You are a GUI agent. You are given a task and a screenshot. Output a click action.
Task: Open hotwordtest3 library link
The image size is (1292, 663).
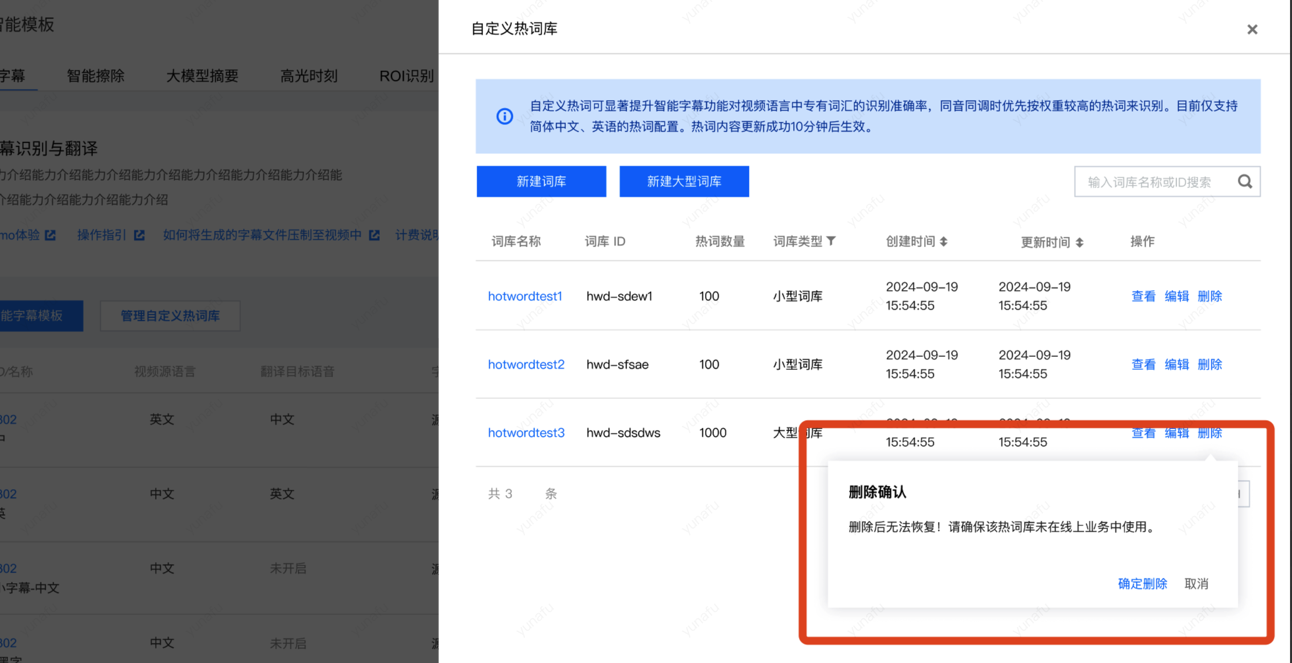(x=526, y=432)
